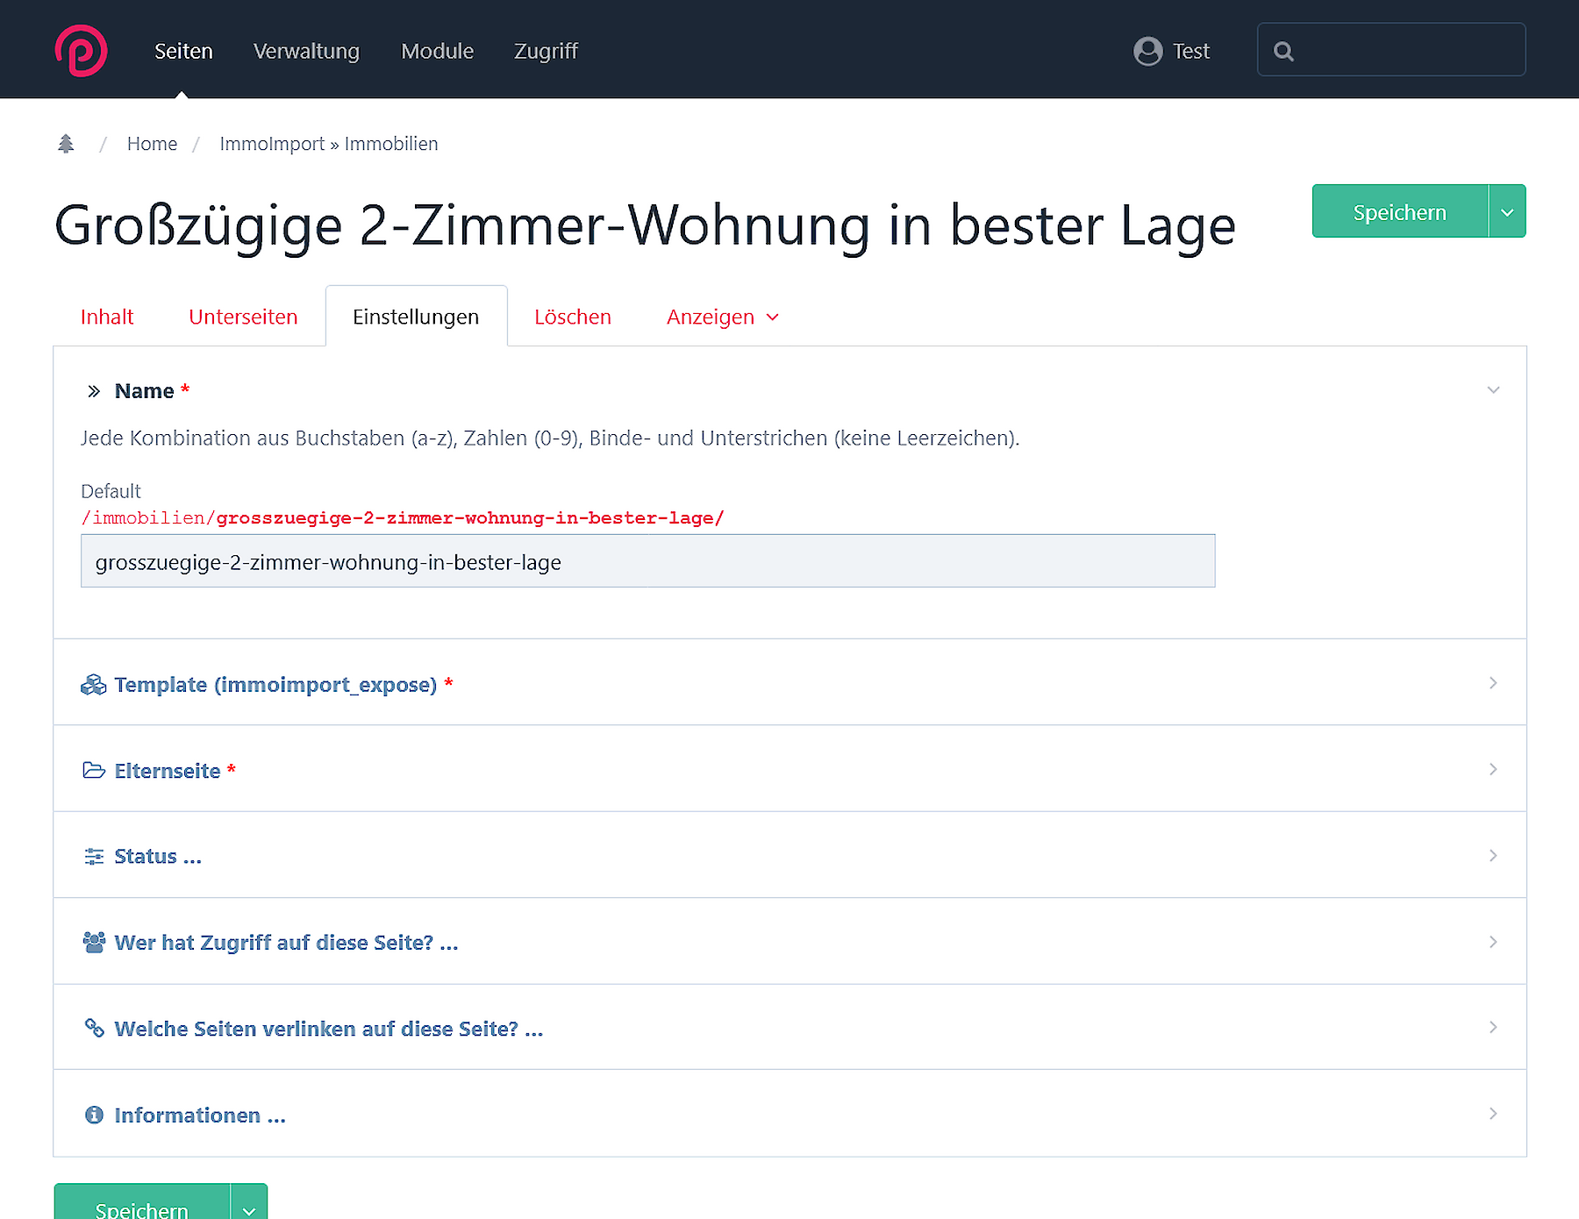Click the link icon beside 'Welche Seiten verlinken'
Viewport: 1579px width, 1219px height.
93,1027
